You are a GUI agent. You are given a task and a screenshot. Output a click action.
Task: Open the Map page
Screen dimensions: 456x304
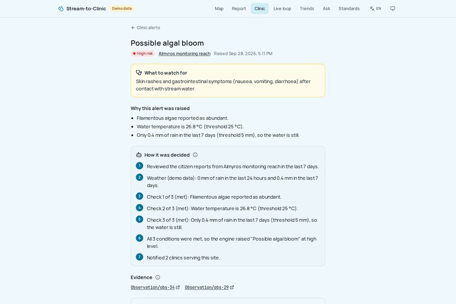219,8
